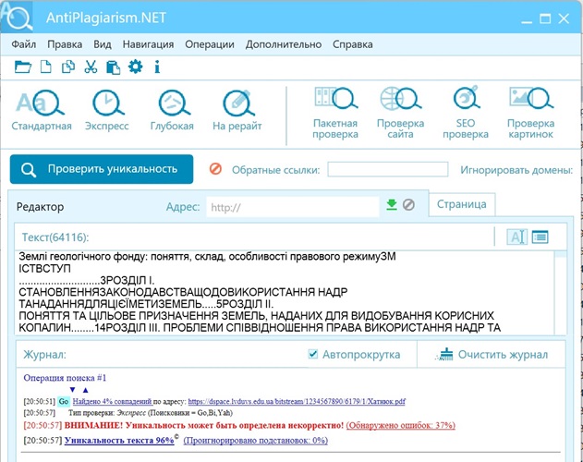Cut text with the scissors icon

point(91,67)
